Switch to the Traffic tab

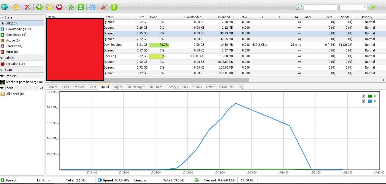(210, 87)
